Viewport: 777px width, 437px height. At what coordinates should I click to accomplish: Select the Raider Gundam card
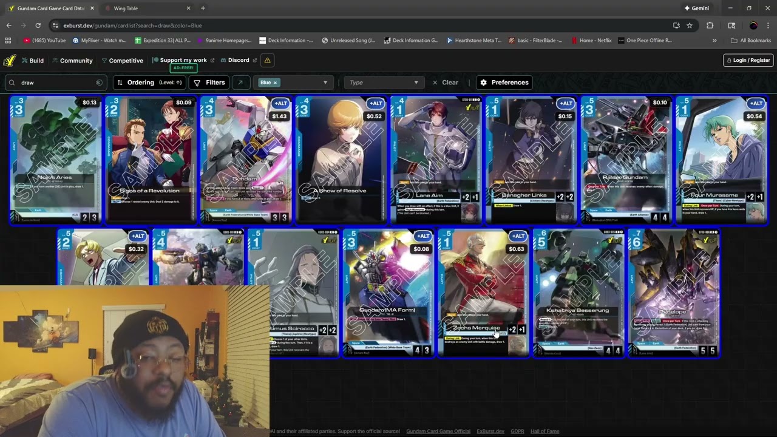(626, 160)
